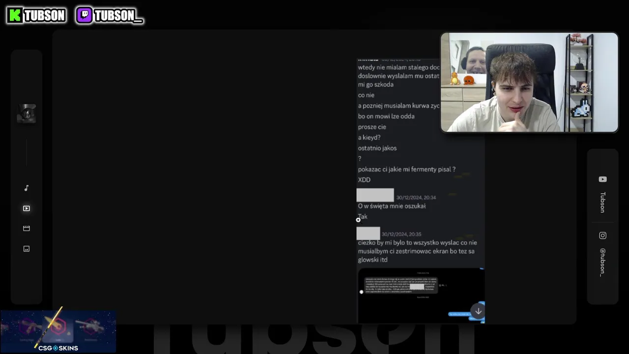This screenshot has width=629, height=354.
Task: Click message text 'XDD'
Action: (x=364, y=180)
